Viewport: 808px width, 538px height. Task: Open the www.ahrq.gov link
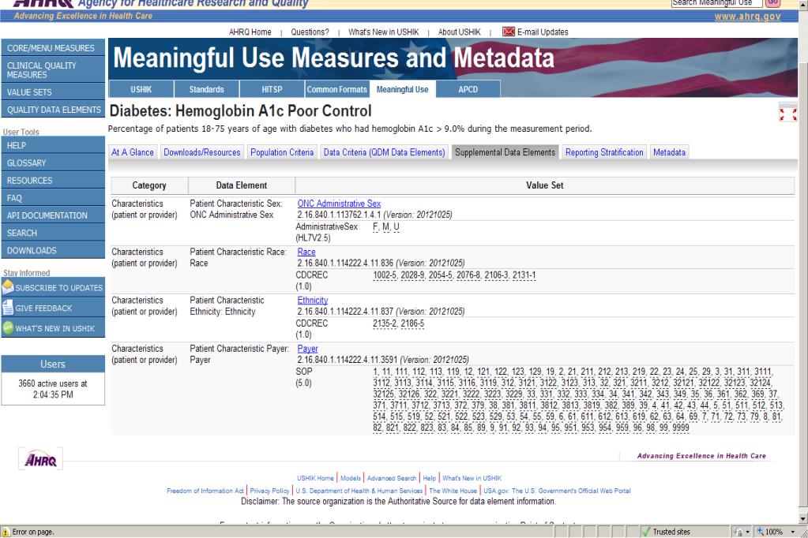(x=747, y=17)
